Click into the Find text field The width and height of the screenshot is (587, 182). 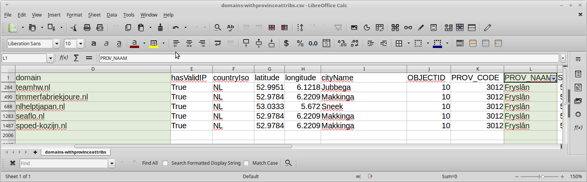tap(64, 163)
